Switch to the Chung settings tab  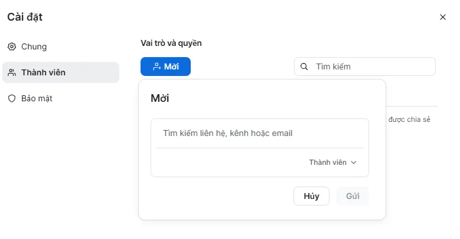click(x=34, y=47)
